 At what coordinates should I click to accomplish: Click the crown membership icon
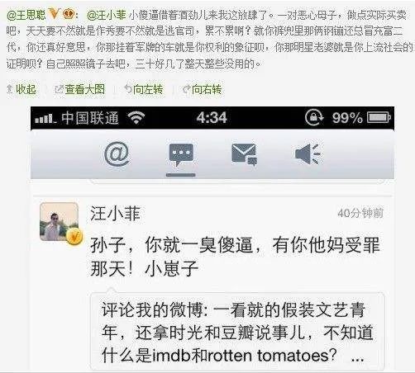click(x=69, y=14)
